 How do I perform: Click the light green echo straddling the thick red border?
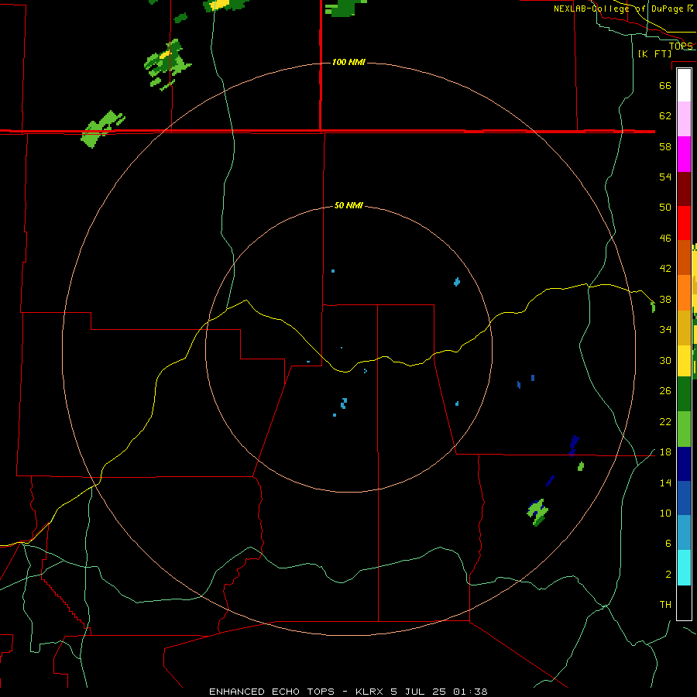tap(102, 129)
